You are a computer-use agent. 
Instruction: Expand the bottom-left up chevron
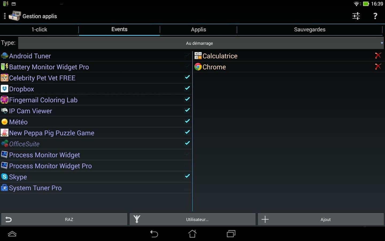(12, 234)
